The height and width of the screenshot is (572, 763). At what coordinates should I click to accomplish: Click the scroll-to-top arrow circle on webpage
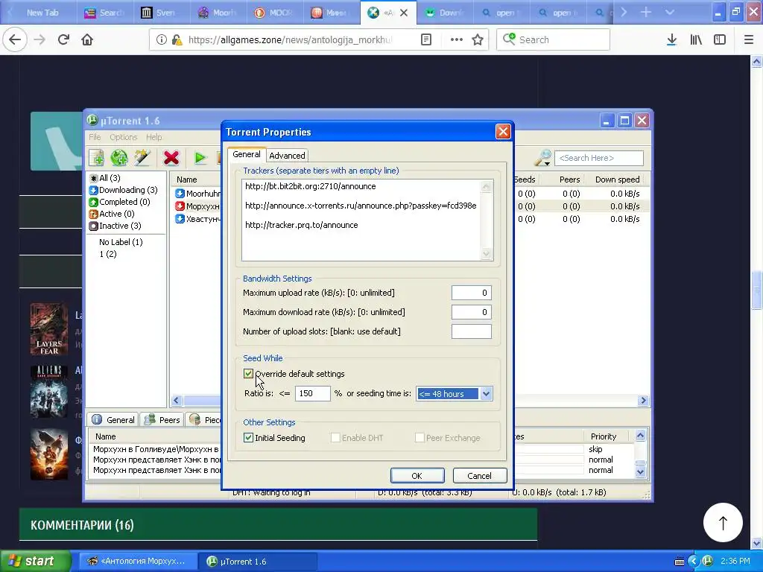(723, 522)
